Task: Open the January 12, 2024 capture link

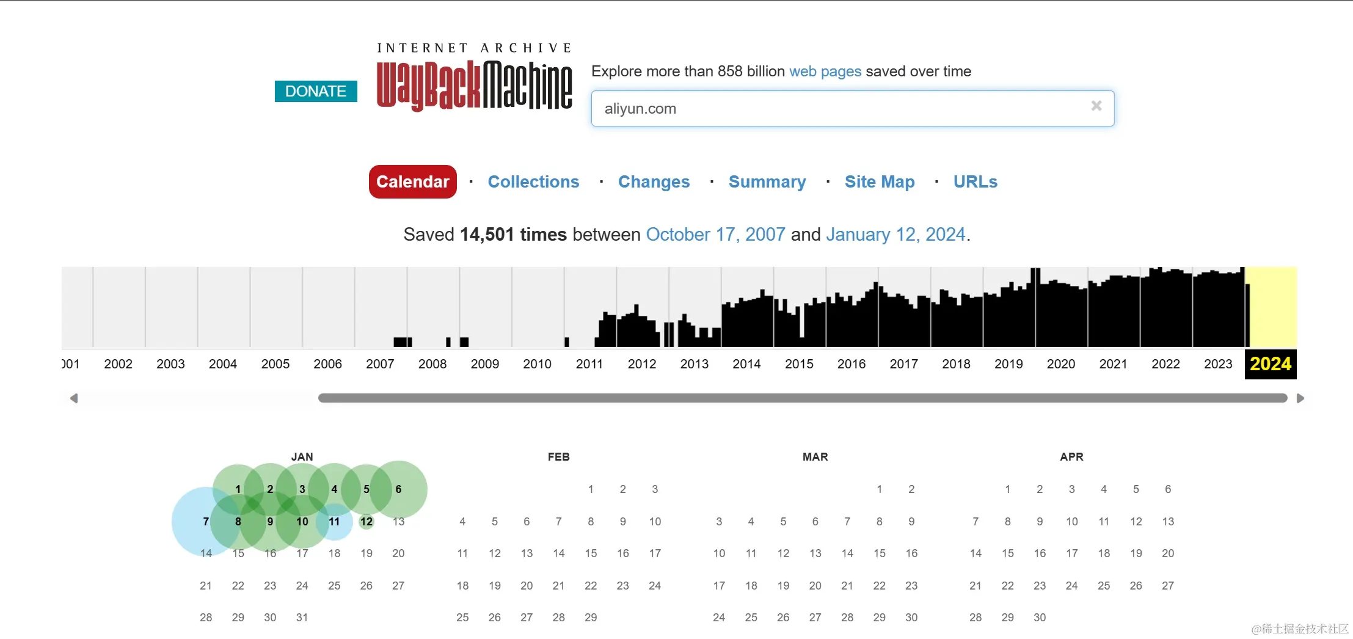Action: [x=895, y=235]
